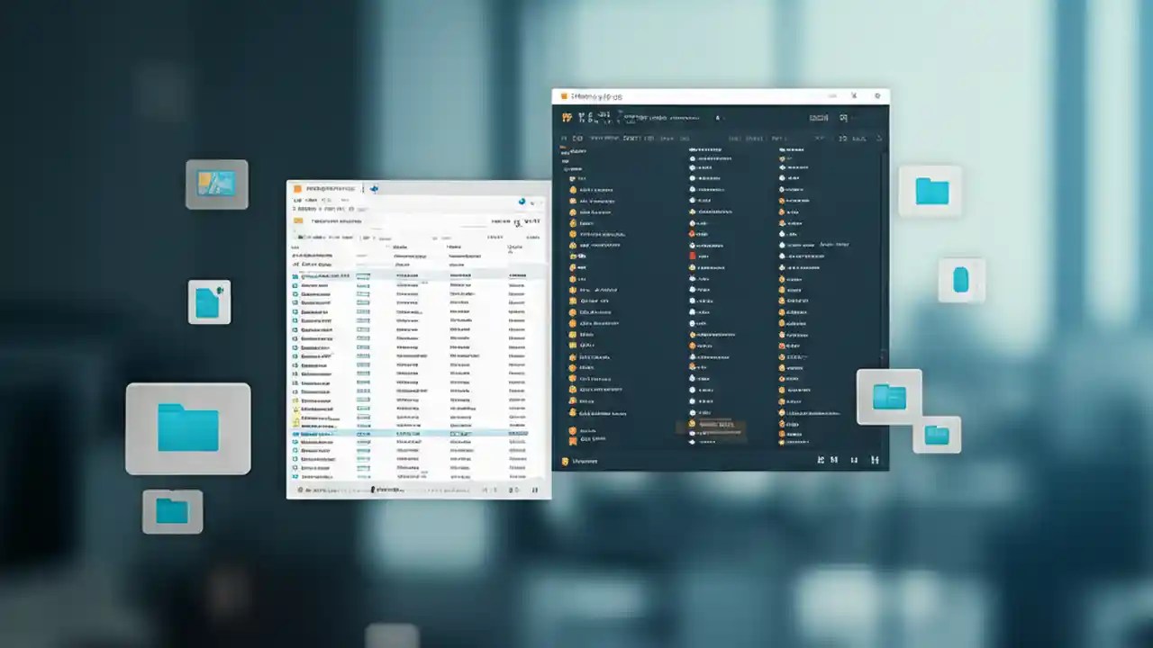Select the gear icon in the dark window titlebar
Image resolution: width=1153 pixels, height=648 pixels.
coord(876,96)
